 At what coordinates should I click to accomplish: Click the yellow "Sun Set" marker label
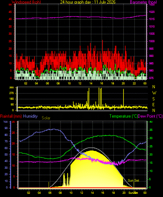coord(133,181)
